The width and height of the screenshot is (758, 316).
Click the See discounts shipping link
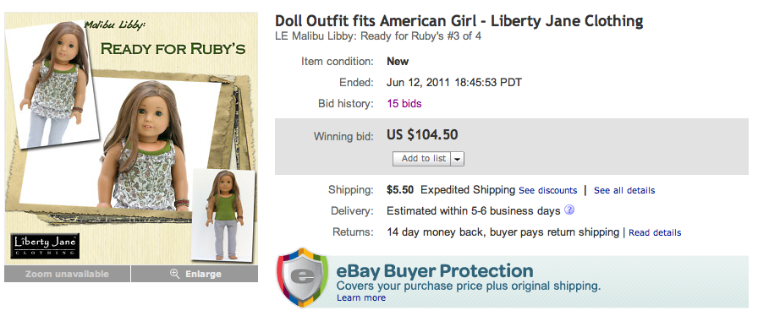(x=547, y=190)
